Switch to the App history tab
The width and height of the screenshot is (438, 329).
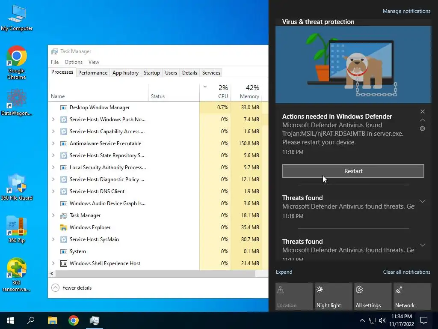(125, 73)
